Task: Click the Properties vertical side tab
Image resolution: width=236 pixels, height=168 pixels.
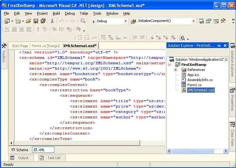Action: coord(233,102)
